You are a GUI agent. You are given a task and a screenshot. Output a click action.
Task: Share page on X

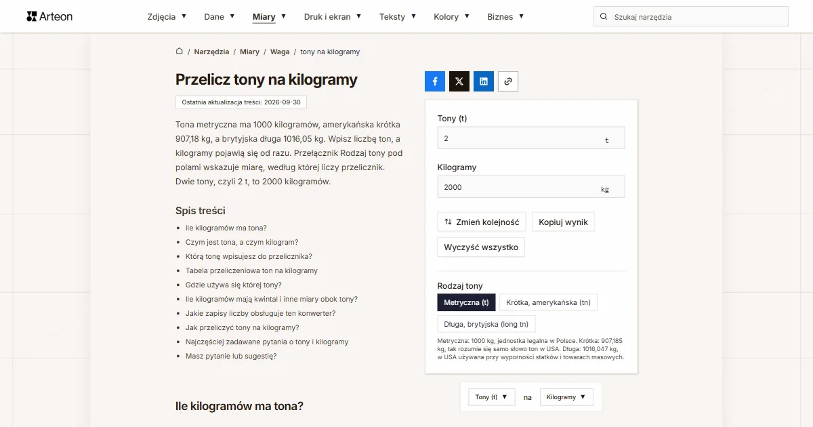(459, 81)
